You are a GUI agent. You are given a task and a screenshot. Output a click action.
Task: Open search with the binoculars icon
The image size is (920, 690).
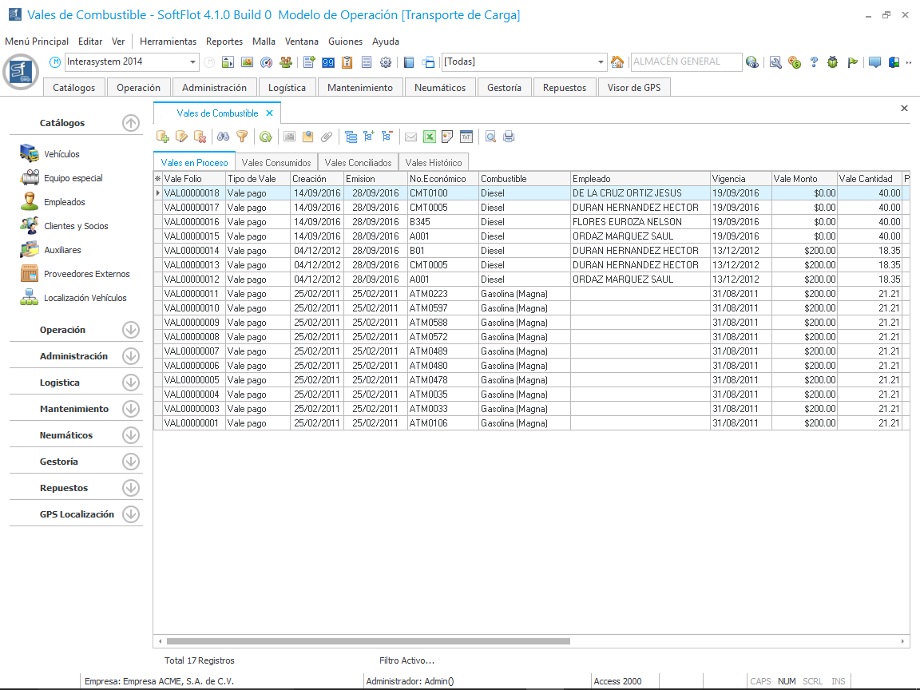(x=224, y=137)
